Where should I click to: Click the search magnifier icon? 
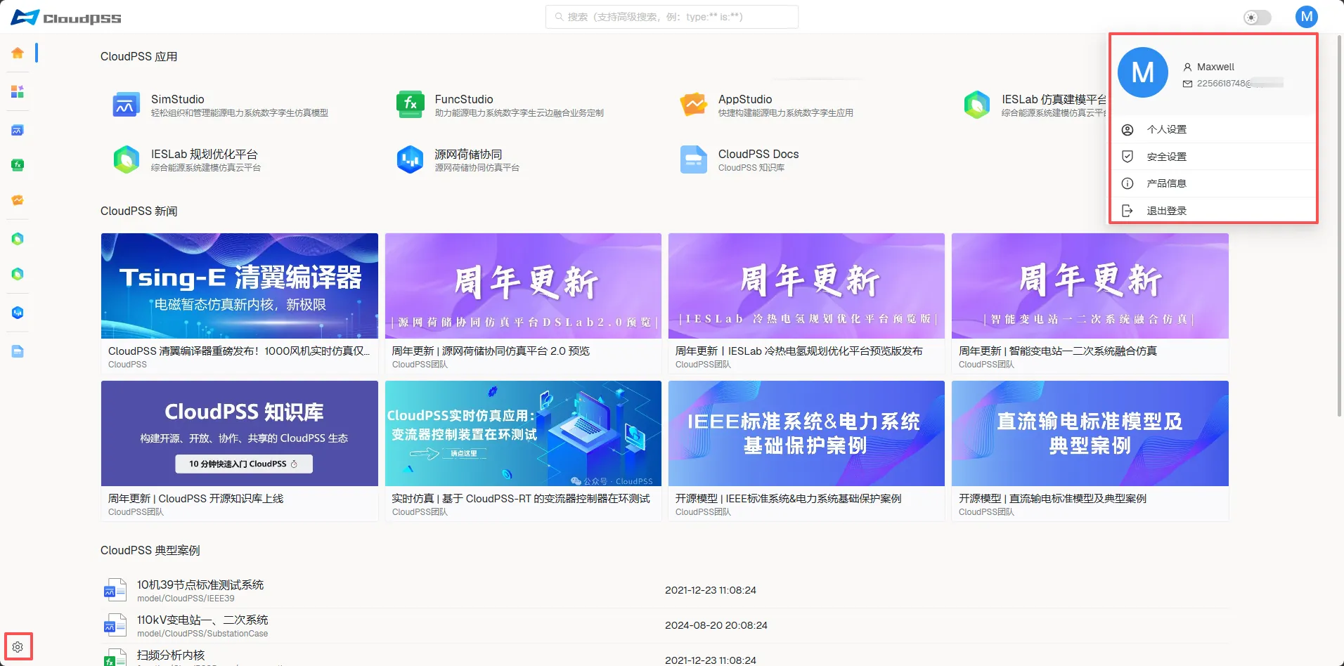point(560,17)
